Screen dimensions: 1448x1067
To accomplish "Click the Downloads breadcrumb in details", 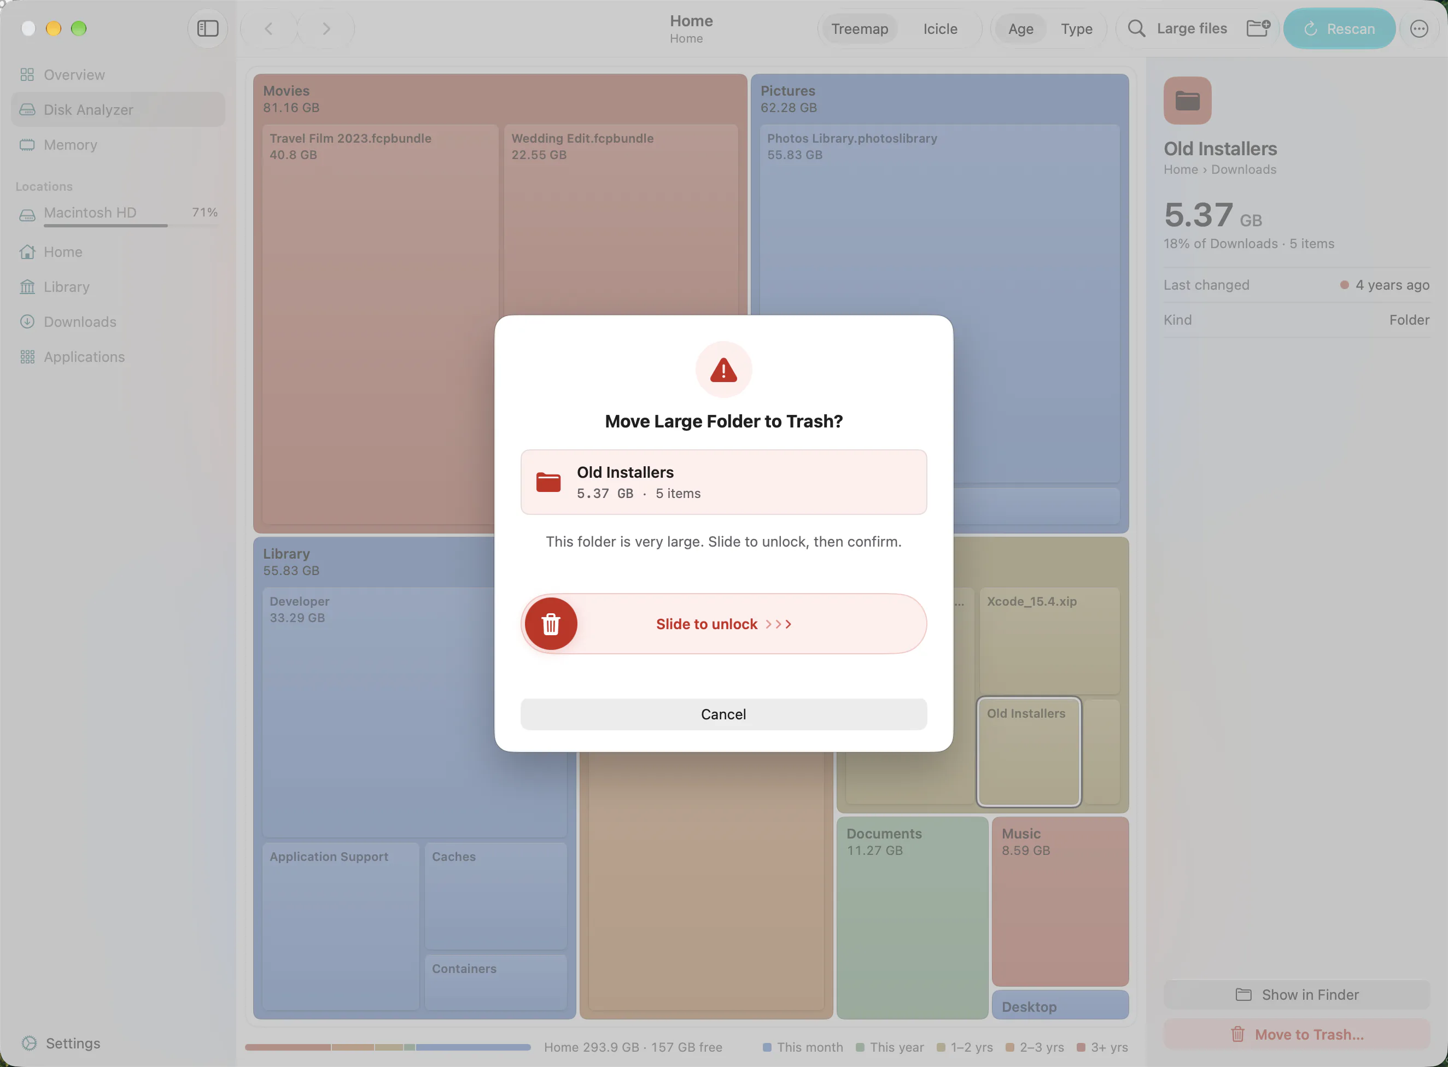I will (1243, 169).
